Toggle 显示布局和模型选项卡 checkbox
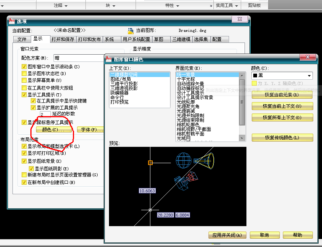 click(24, 146)
